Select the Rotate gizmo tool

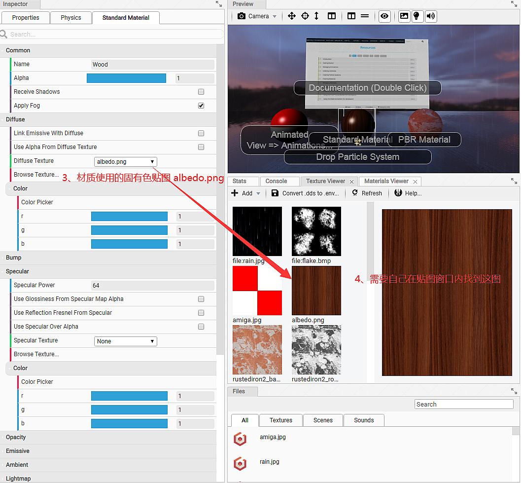click(x=306, y=16)
